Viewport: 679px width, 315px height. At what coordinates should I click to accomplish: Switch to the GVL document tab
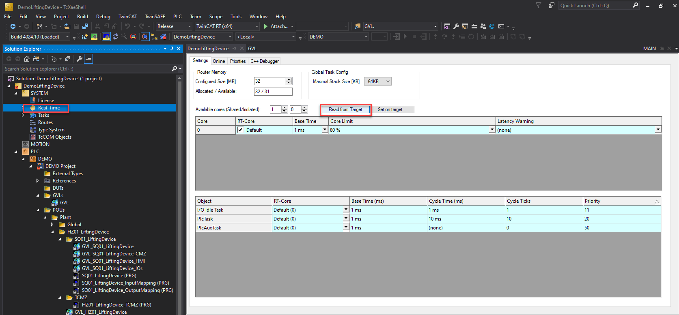(x=252, y=49)
